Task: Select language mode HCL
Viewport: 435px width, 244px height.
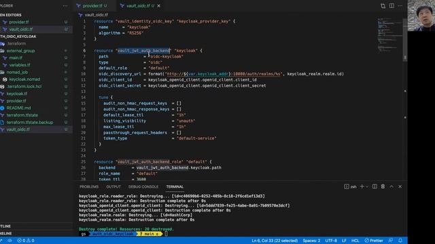Action: (355, 241)
